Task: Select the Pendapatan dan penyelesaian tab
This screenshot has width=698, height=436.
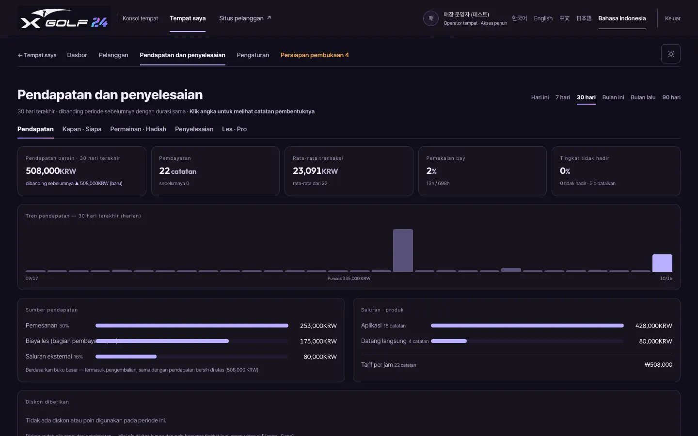Action: (182, 55)
